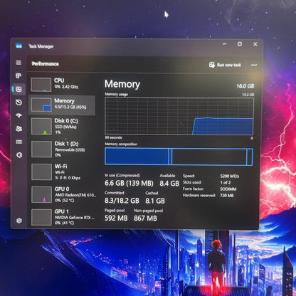Open the Services page icon
The height and width of the screenshot is (296, 296).
(x=19, y=155)
